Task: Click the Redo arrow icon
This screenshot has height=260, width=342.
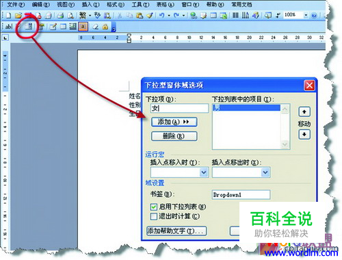Action: coord(176,16)
